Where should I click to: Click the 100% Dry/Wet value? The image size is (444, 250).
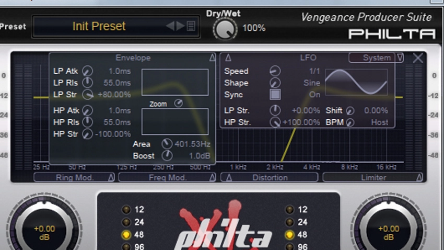click(x=254, y=28)
